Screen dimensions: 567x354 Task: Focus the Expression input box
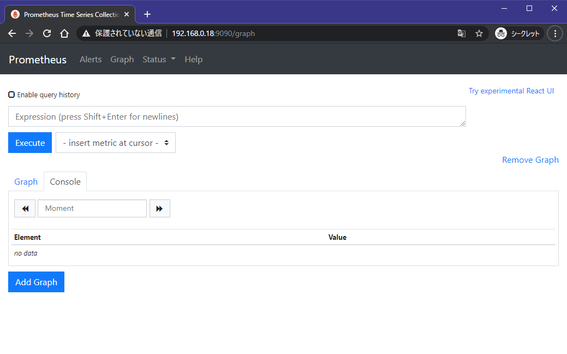click(x=237, y=116)
